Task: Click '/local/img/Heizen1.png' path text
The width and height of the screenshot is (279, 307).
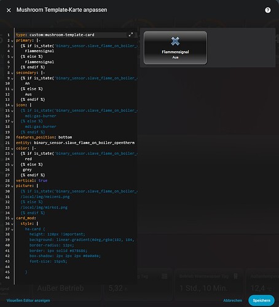Action: coord(45,197)
